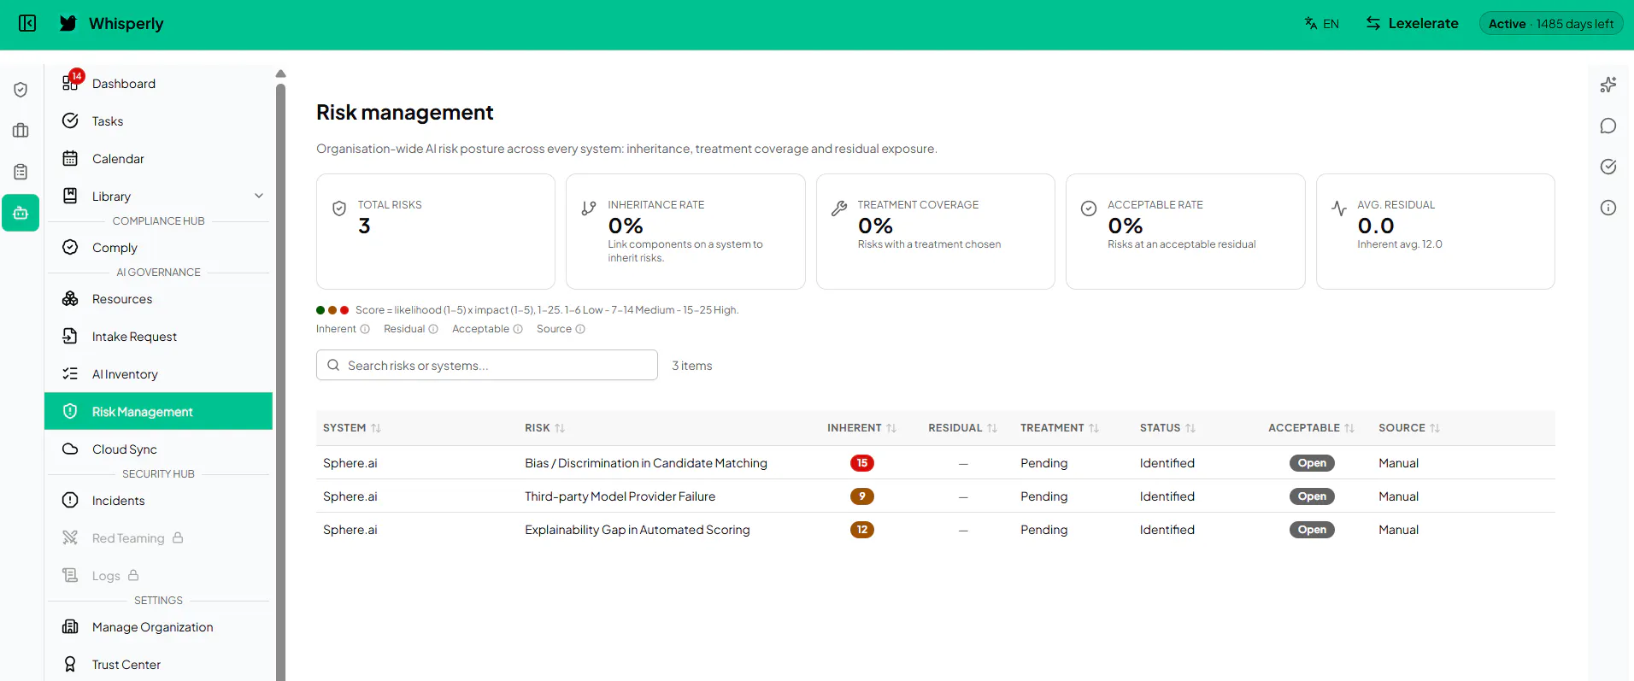Open Incidents in Security Hub
The height and width of the screenshot is (681, 1634).
coord(158,501)
